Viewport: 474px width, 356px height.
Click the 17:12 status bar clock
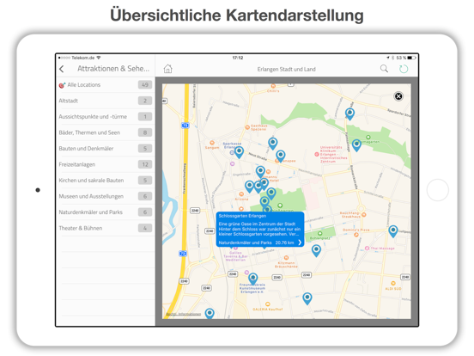[238, 58]
